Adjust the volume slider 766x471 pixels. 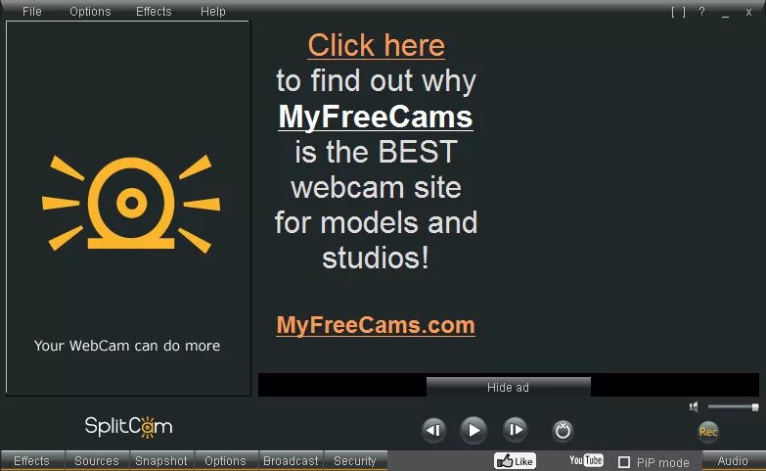(x=733, y=407)
